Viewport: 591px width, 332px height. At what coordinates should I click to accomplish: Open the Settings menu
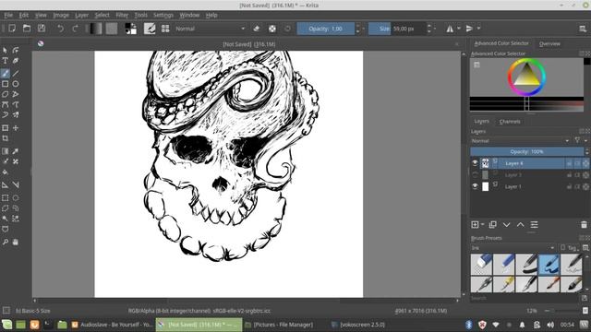(x=163, y=15)
